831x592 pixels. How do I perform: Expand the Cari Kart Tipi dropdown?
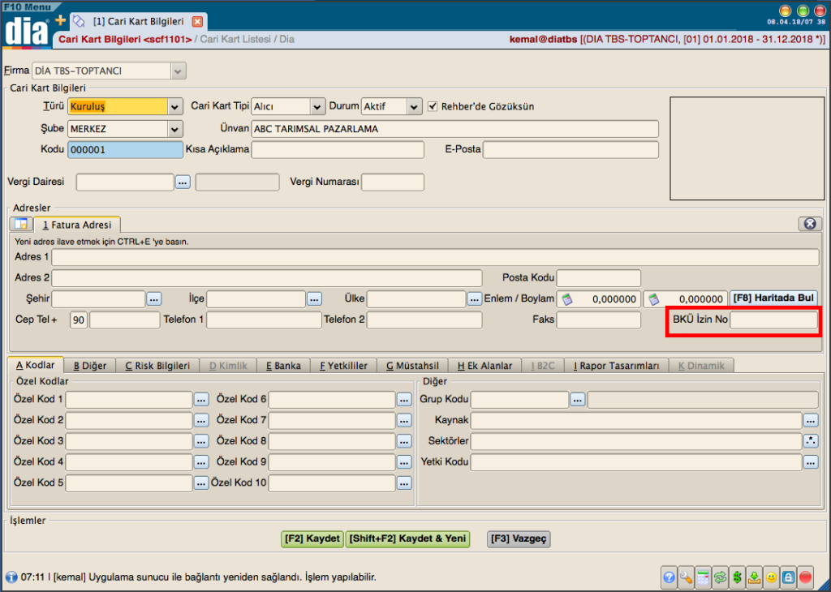[317, 106]
